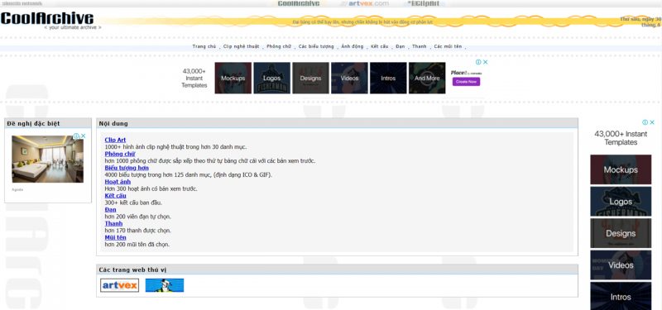Open Ảnh động in navigation menu
Image resolution: width=662 pixels, height=310 pixels.
(x=353, y=46)
